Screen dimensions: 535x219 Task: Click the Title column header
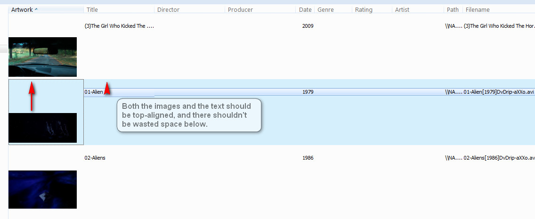[92, 9]
